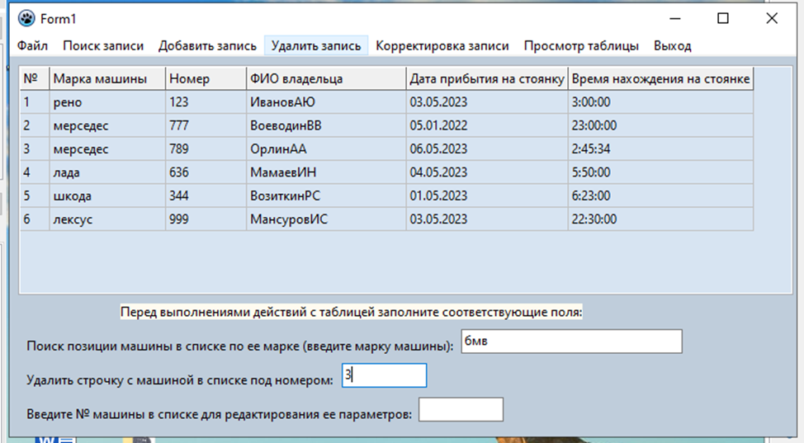Click the Дата прибытия на стоянку header
This screenshot has height=443, width=804.
(x=486, y=79)
